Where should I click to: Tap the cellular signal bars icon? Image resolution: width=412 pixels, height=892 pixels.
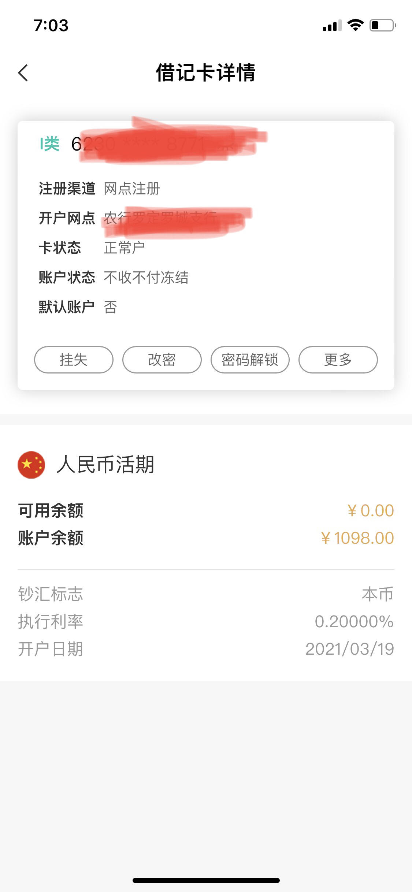pyautogui.click(x=332, y=26)
